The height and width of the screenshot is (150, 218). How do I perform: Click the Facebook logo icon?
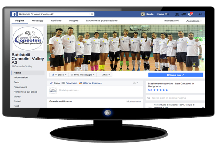(14, 14)
